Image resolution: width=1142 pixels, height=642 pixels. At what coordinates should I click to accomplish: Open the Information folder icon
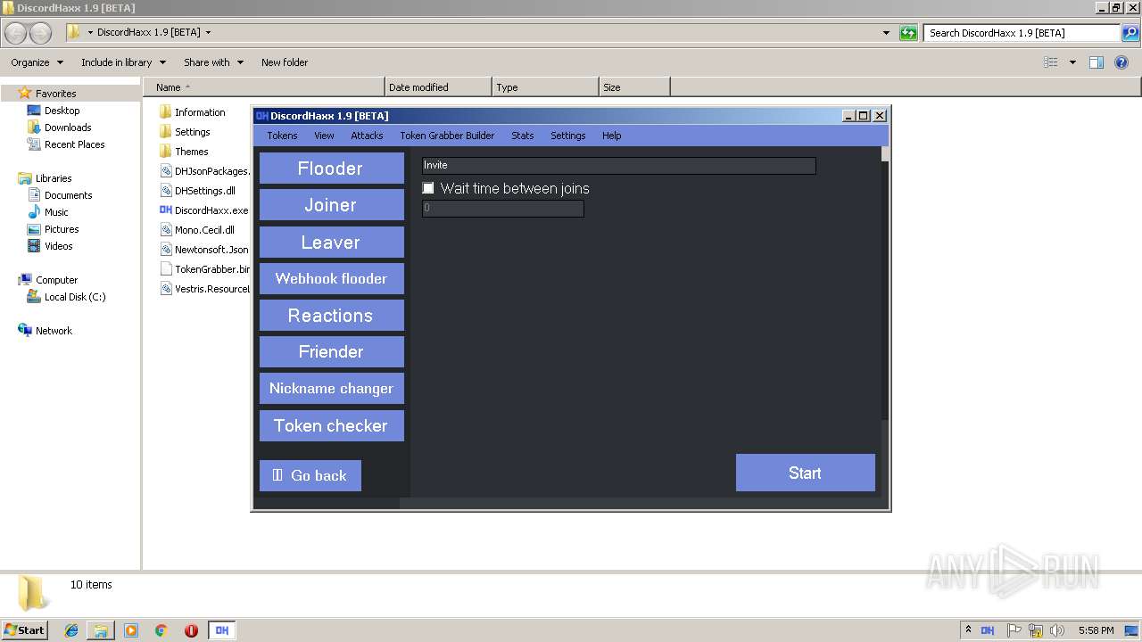166,112
